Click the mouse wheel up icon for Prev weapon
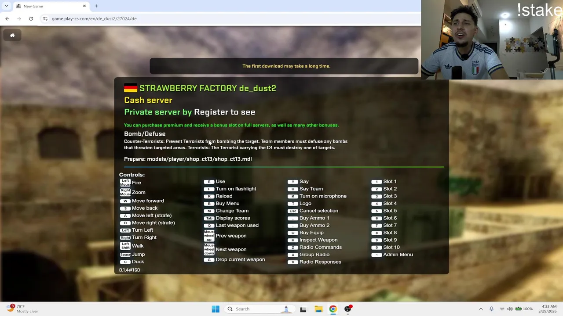563x316 pixels. click(209, 236)
